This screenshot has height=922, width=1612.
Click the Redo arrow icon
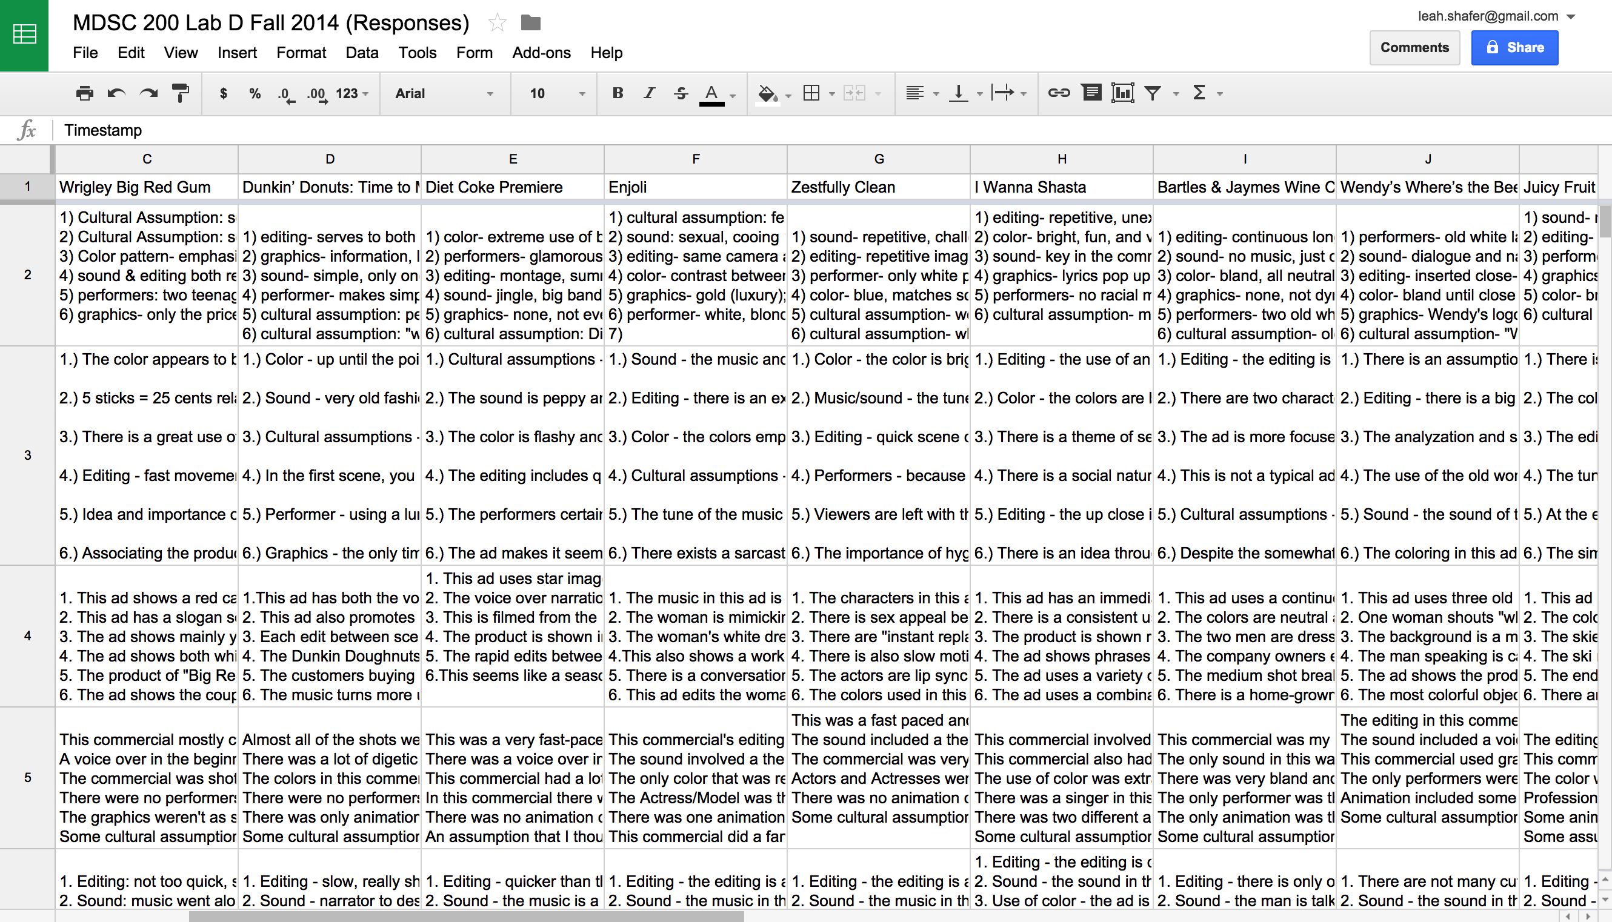point(149,94)
